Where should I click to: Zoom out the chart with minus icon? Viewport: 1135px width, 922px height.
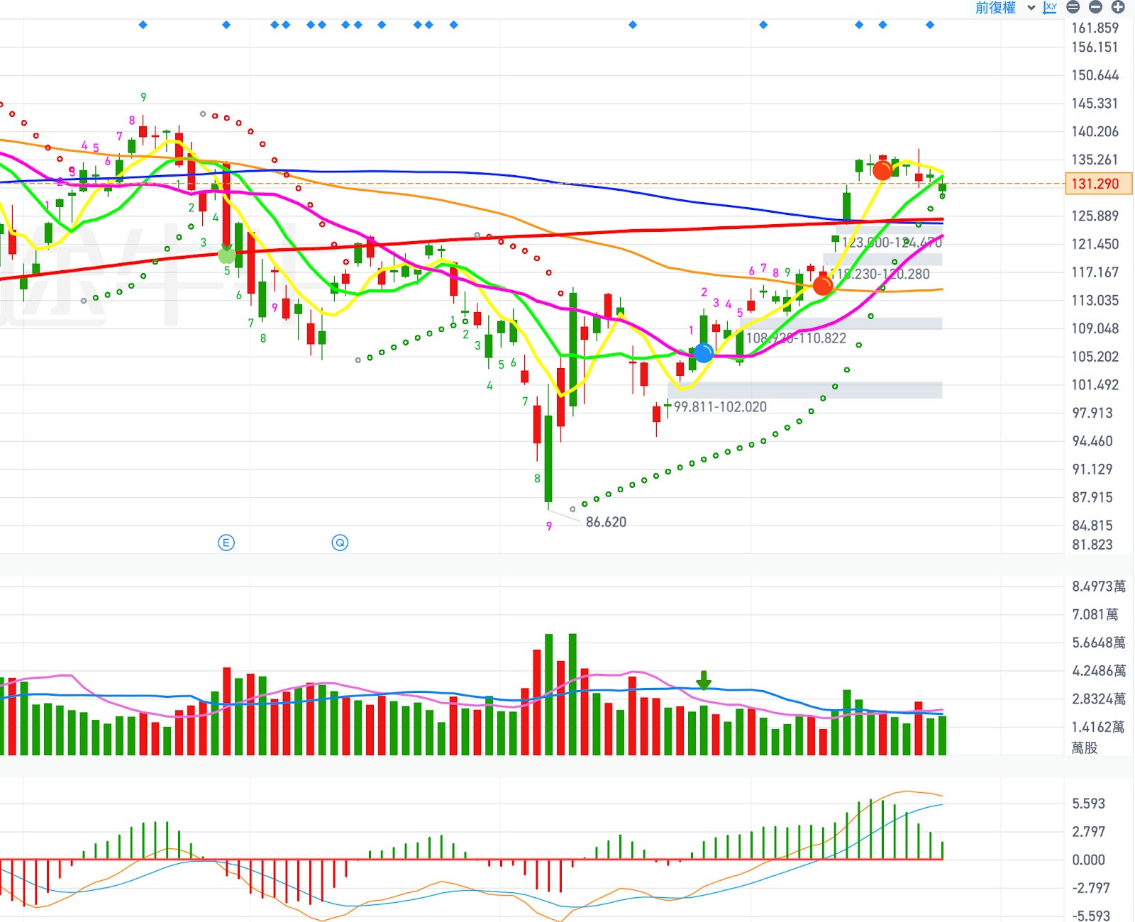(x=1096, y=7)
